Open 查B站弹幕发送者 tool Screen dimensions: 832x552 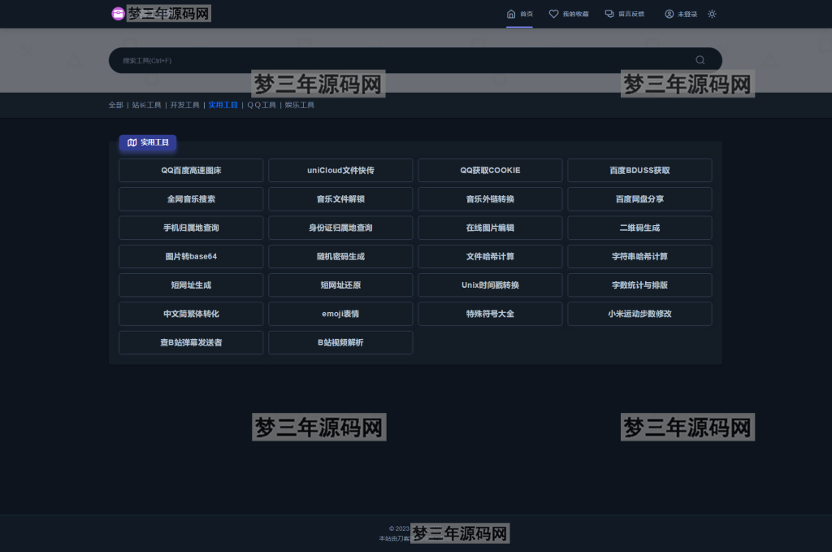[x=191, y=342]
